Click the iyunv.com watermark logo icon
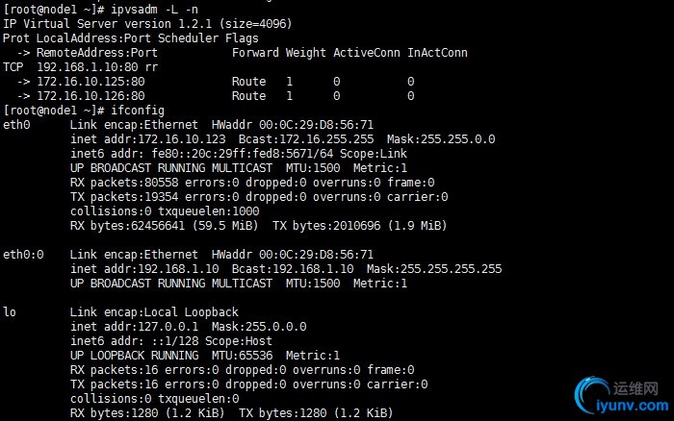 pyautogui.click(x=591, y=394)
